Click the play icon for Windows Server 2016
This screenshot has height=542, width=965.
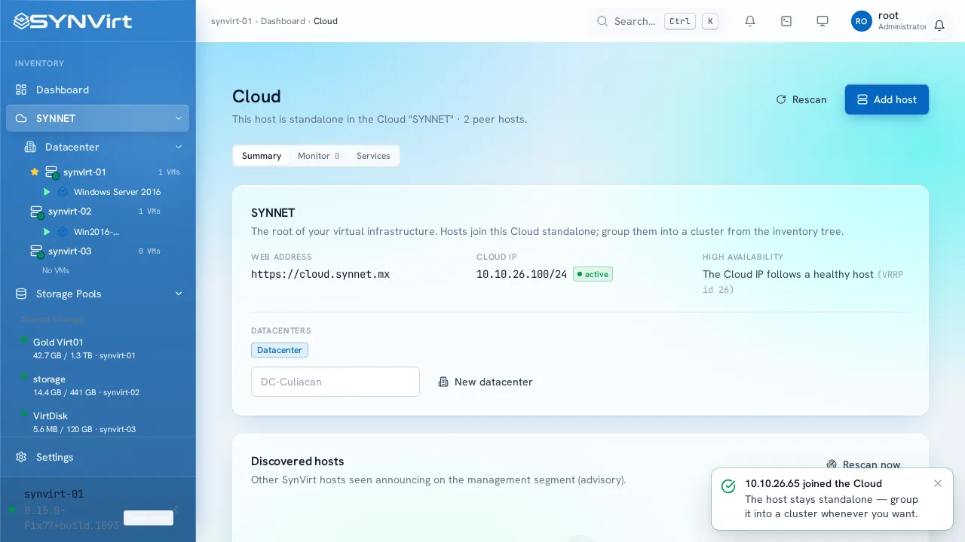pos(47,192)
